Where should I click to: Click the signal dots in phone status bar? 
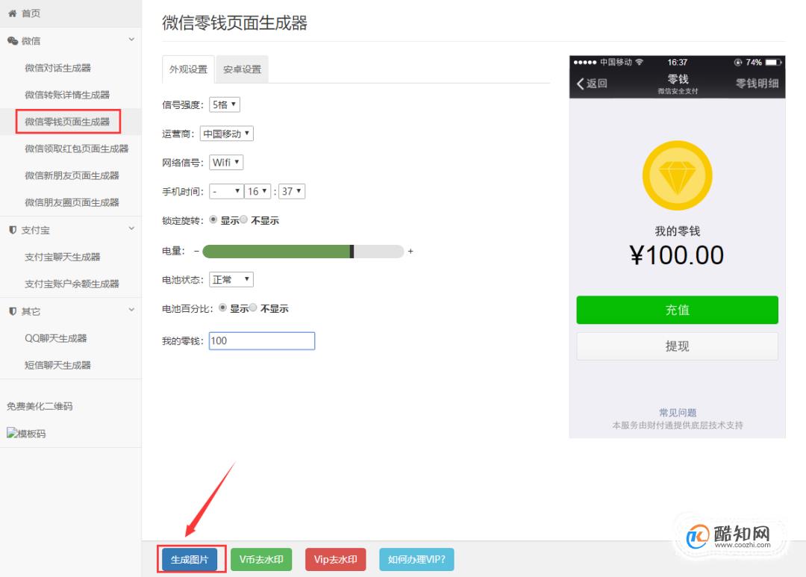(x=585, y=63)
